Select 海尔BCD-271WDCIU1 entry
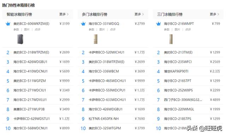This screenshot has width=226, height=135. point(30,90)
